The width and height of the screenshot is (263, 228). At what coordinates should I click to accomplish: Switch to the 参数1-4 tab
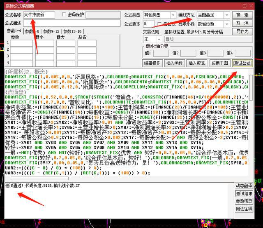point(14,31)
